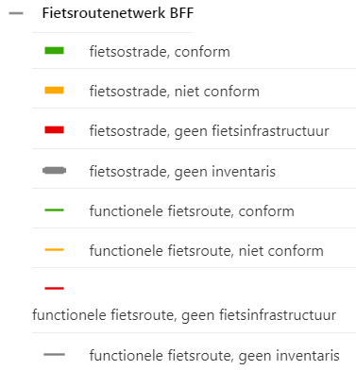Click the thick gray fietsostrade geen inventaris symbol
The image size is (356, 370).
click(54, 171)
